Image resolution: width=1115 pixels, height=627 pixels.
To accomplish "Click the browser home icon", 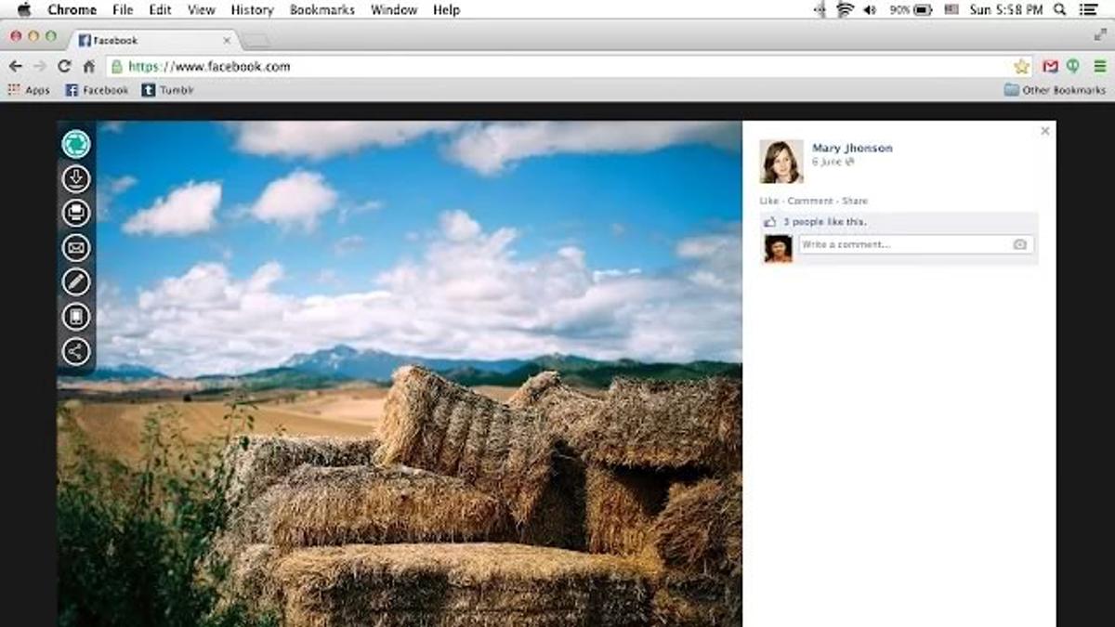I will tap(89, 66).
